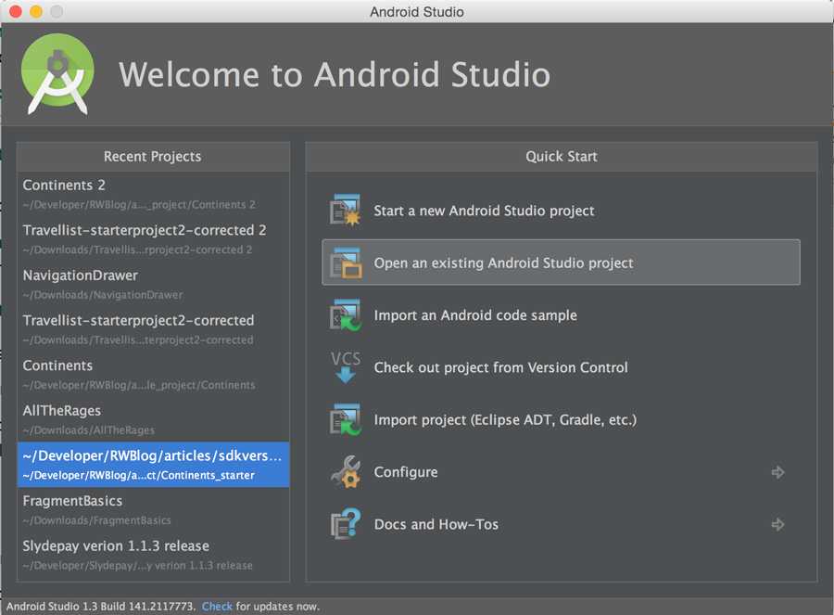Expand the Configure submenu arrow
Viewport: 834px width, 615px height.
point(777,472)
